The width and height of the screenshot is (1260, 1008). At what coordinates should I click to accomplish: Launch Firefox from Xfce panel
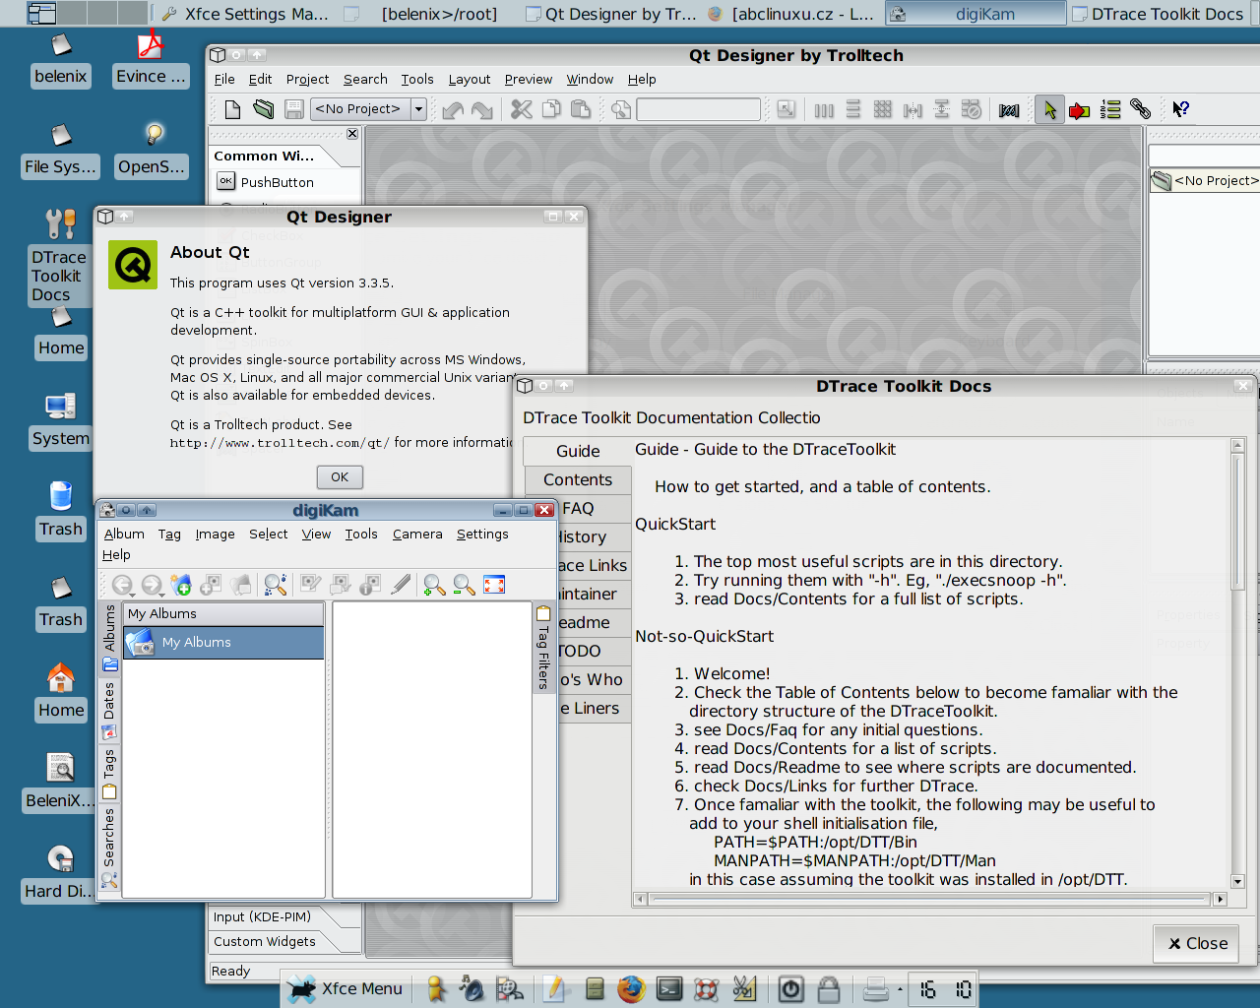point(631,988)
